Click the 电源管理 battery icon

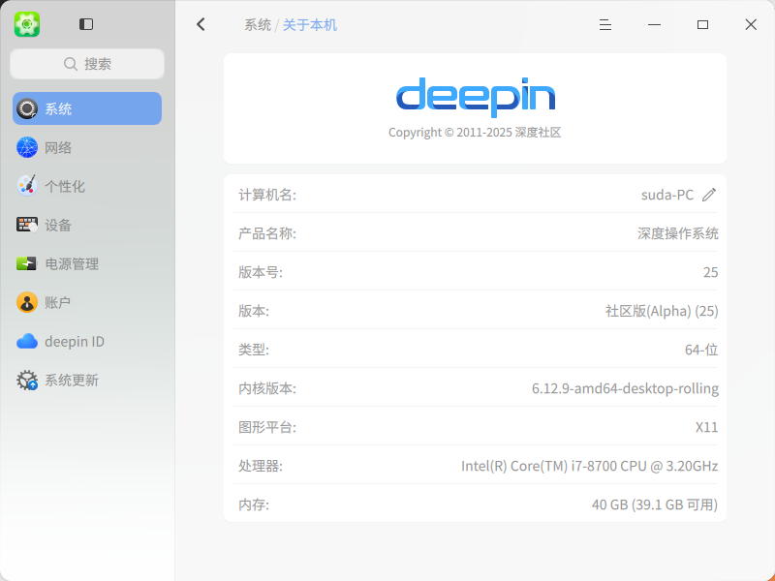[27, 263]
